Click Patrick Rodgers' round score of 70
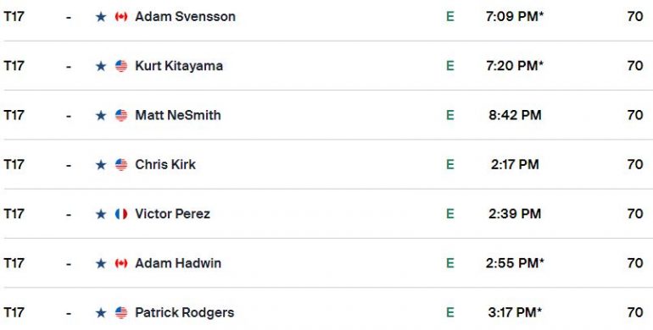 [635, 312]
